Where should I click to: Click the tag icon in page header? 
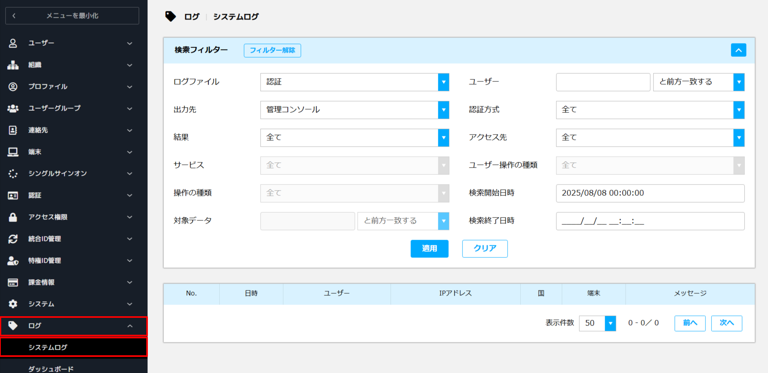170,17
